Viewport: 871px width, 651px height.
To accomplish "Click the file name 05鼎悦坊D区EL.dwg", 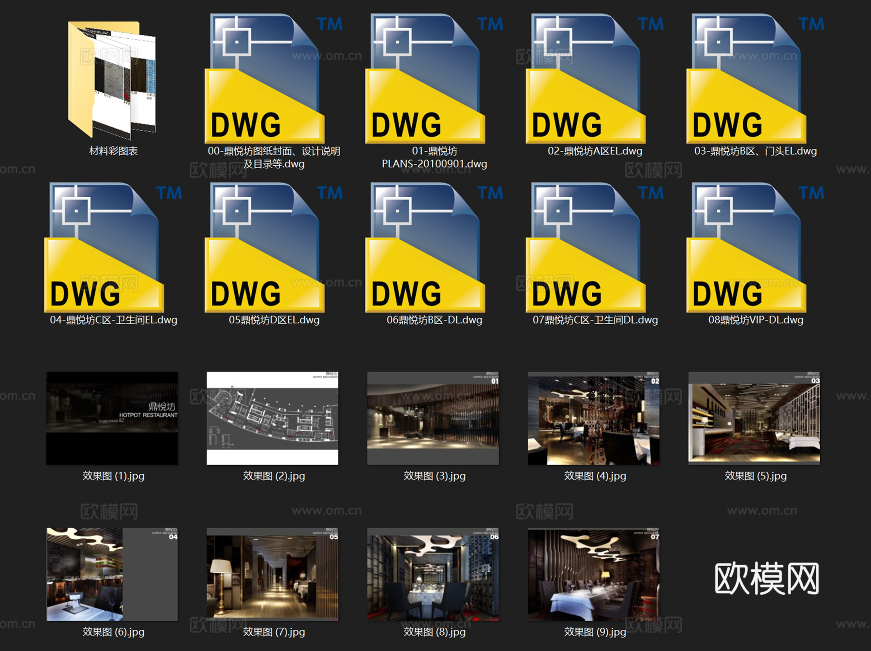I will click(x=274, y=320).
